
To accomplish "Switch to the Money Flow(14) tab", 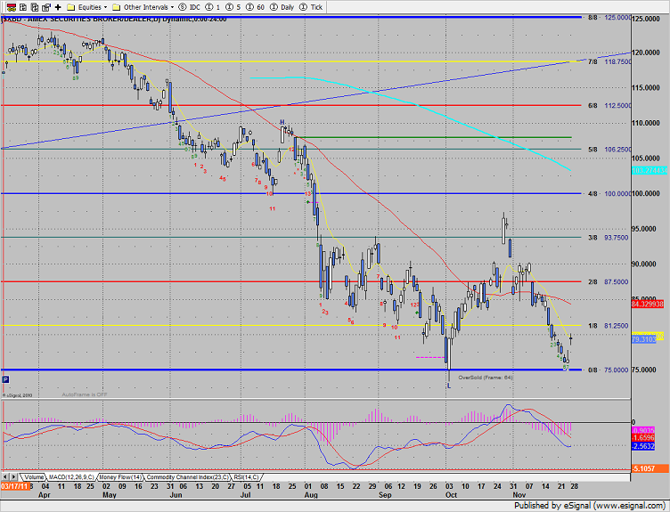I will tap(120, 477).
